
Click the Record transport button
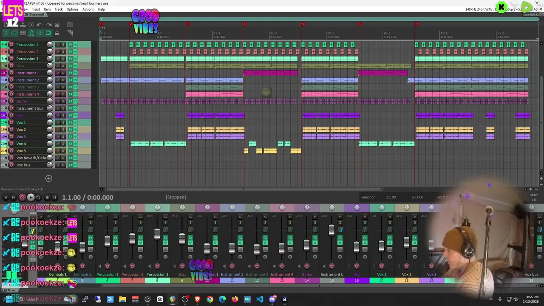(x=22, y=197)
